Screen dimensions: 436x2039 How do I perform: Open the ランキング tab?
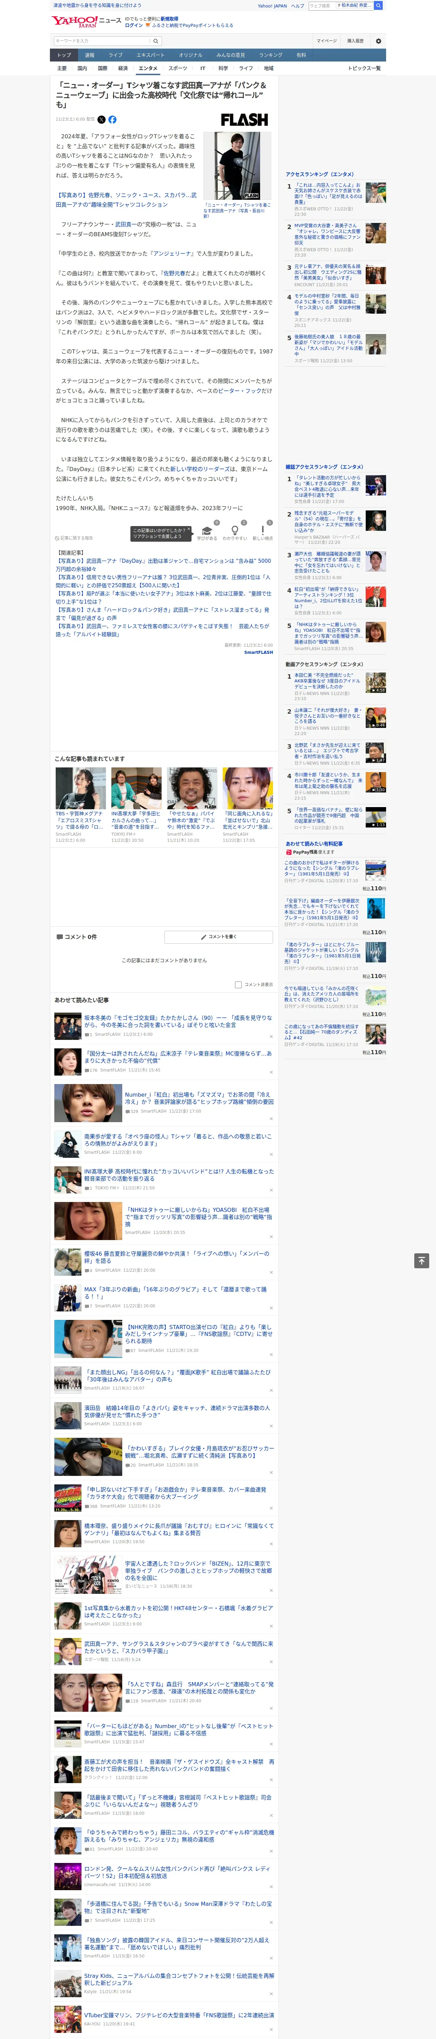click(x=271, y=55)
